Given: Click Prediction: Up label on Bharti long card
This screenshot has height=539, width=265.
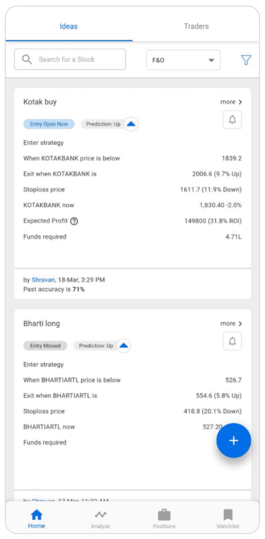Looking at the screenshot, I should (96, 346).
